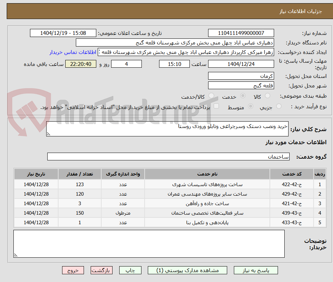
Task: Click quantity value 150
Action: click(x=80, y=213)
